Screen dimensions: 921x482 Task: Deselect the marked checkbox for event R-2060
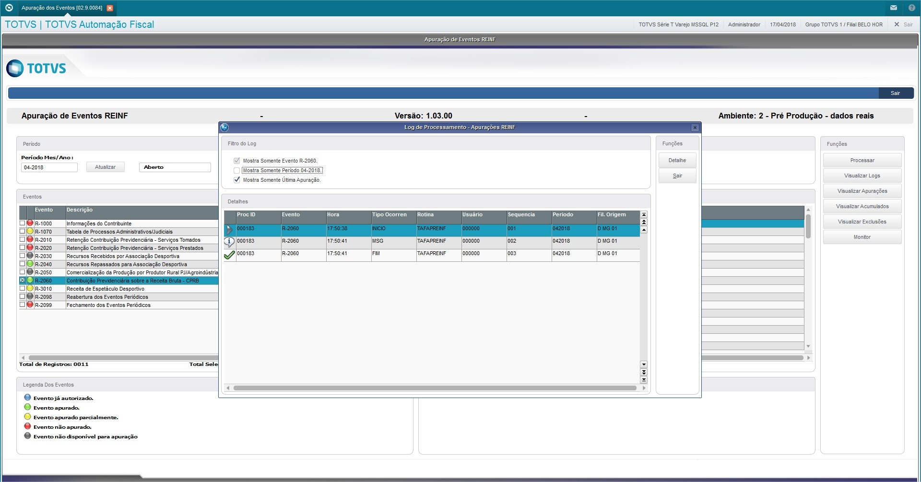[x=22, y=281]
